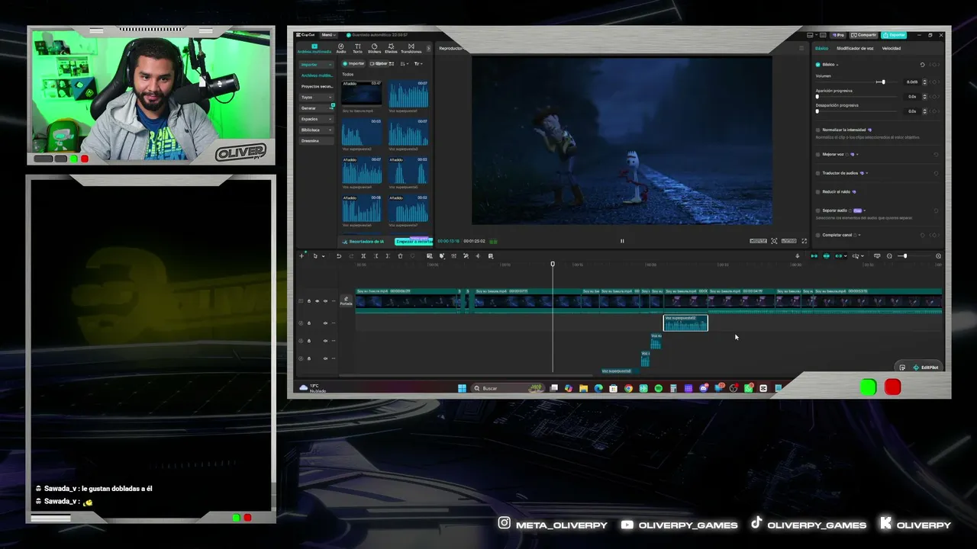This screenshot has width=977, height=549.
Task: Click the Grabar record button
Action: pyautogui.click(x=379, y=64)
